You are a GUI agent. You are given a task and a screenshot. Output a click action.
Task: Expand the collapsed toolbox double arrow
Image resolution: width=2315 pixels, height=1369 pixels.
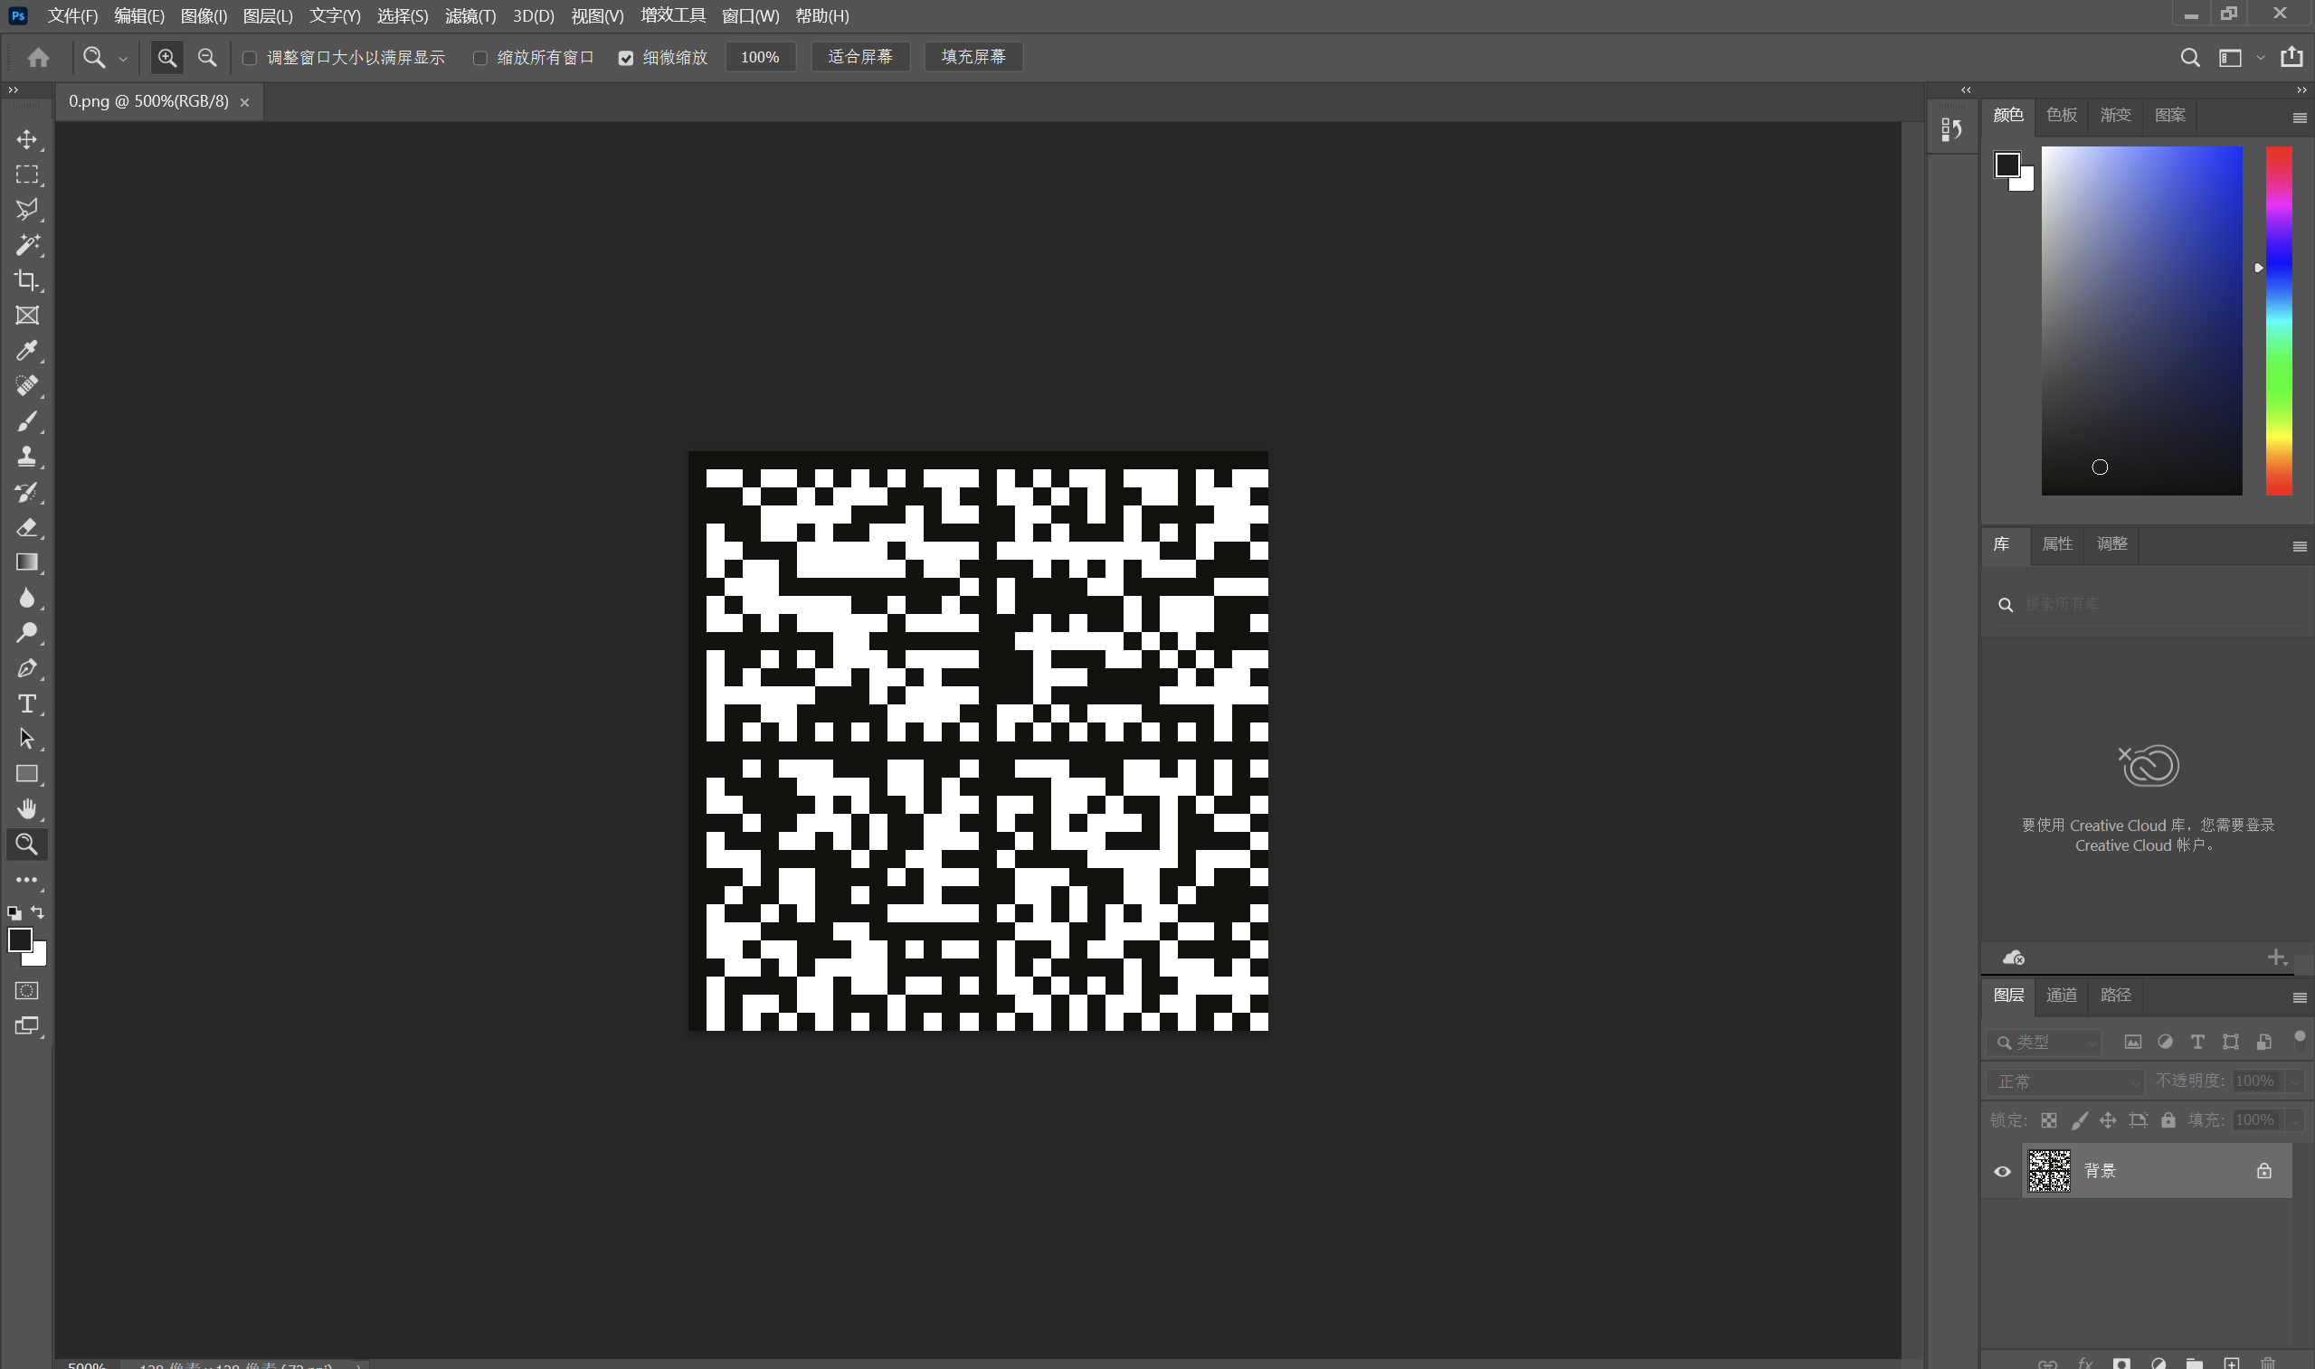(x=13, y=90)
